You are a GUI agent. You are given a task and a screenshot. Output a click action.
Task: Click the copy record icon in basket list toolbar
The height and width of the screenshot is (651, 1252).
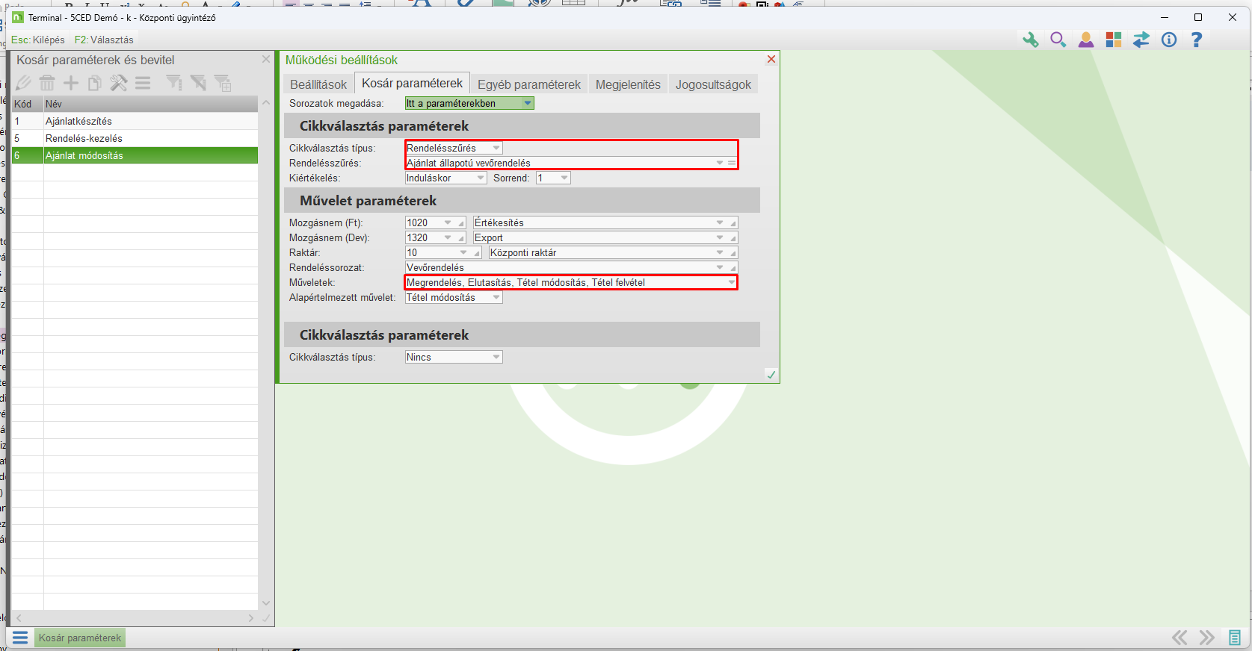(x=95, y=83)
